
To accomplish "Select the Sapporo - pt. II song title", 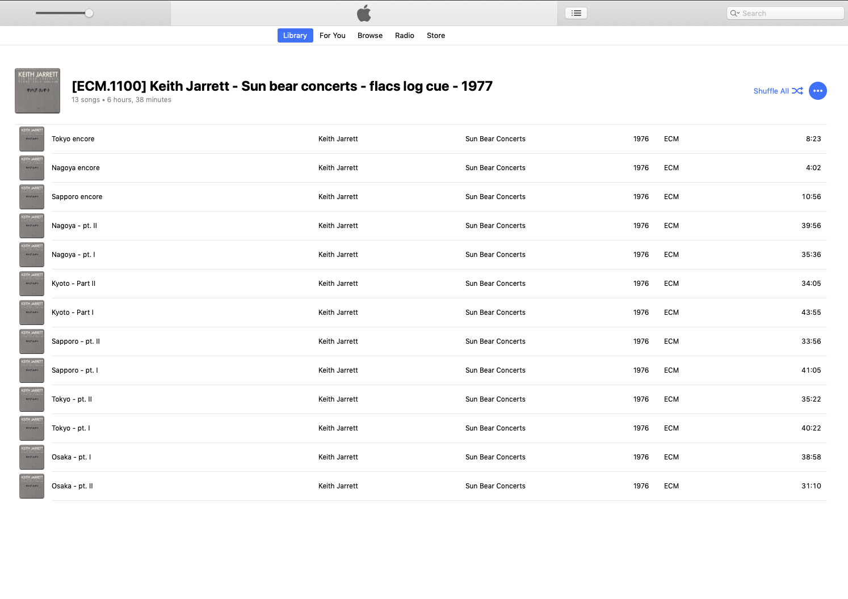I will pyautogui.click(x=76, y=341).
